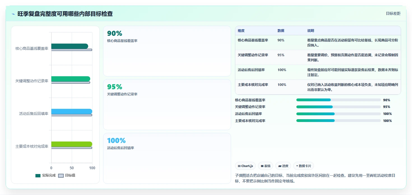Image resolution: width=412 pixels, height=195 pixels.
Task: Select table cell 核心商品基线覆盖率
Action: click(253, 40)
